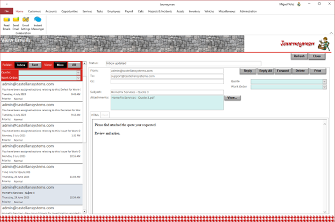Screen dimensions: 335x222
Task: Delete the selected email
Action: tap(300, 71)
